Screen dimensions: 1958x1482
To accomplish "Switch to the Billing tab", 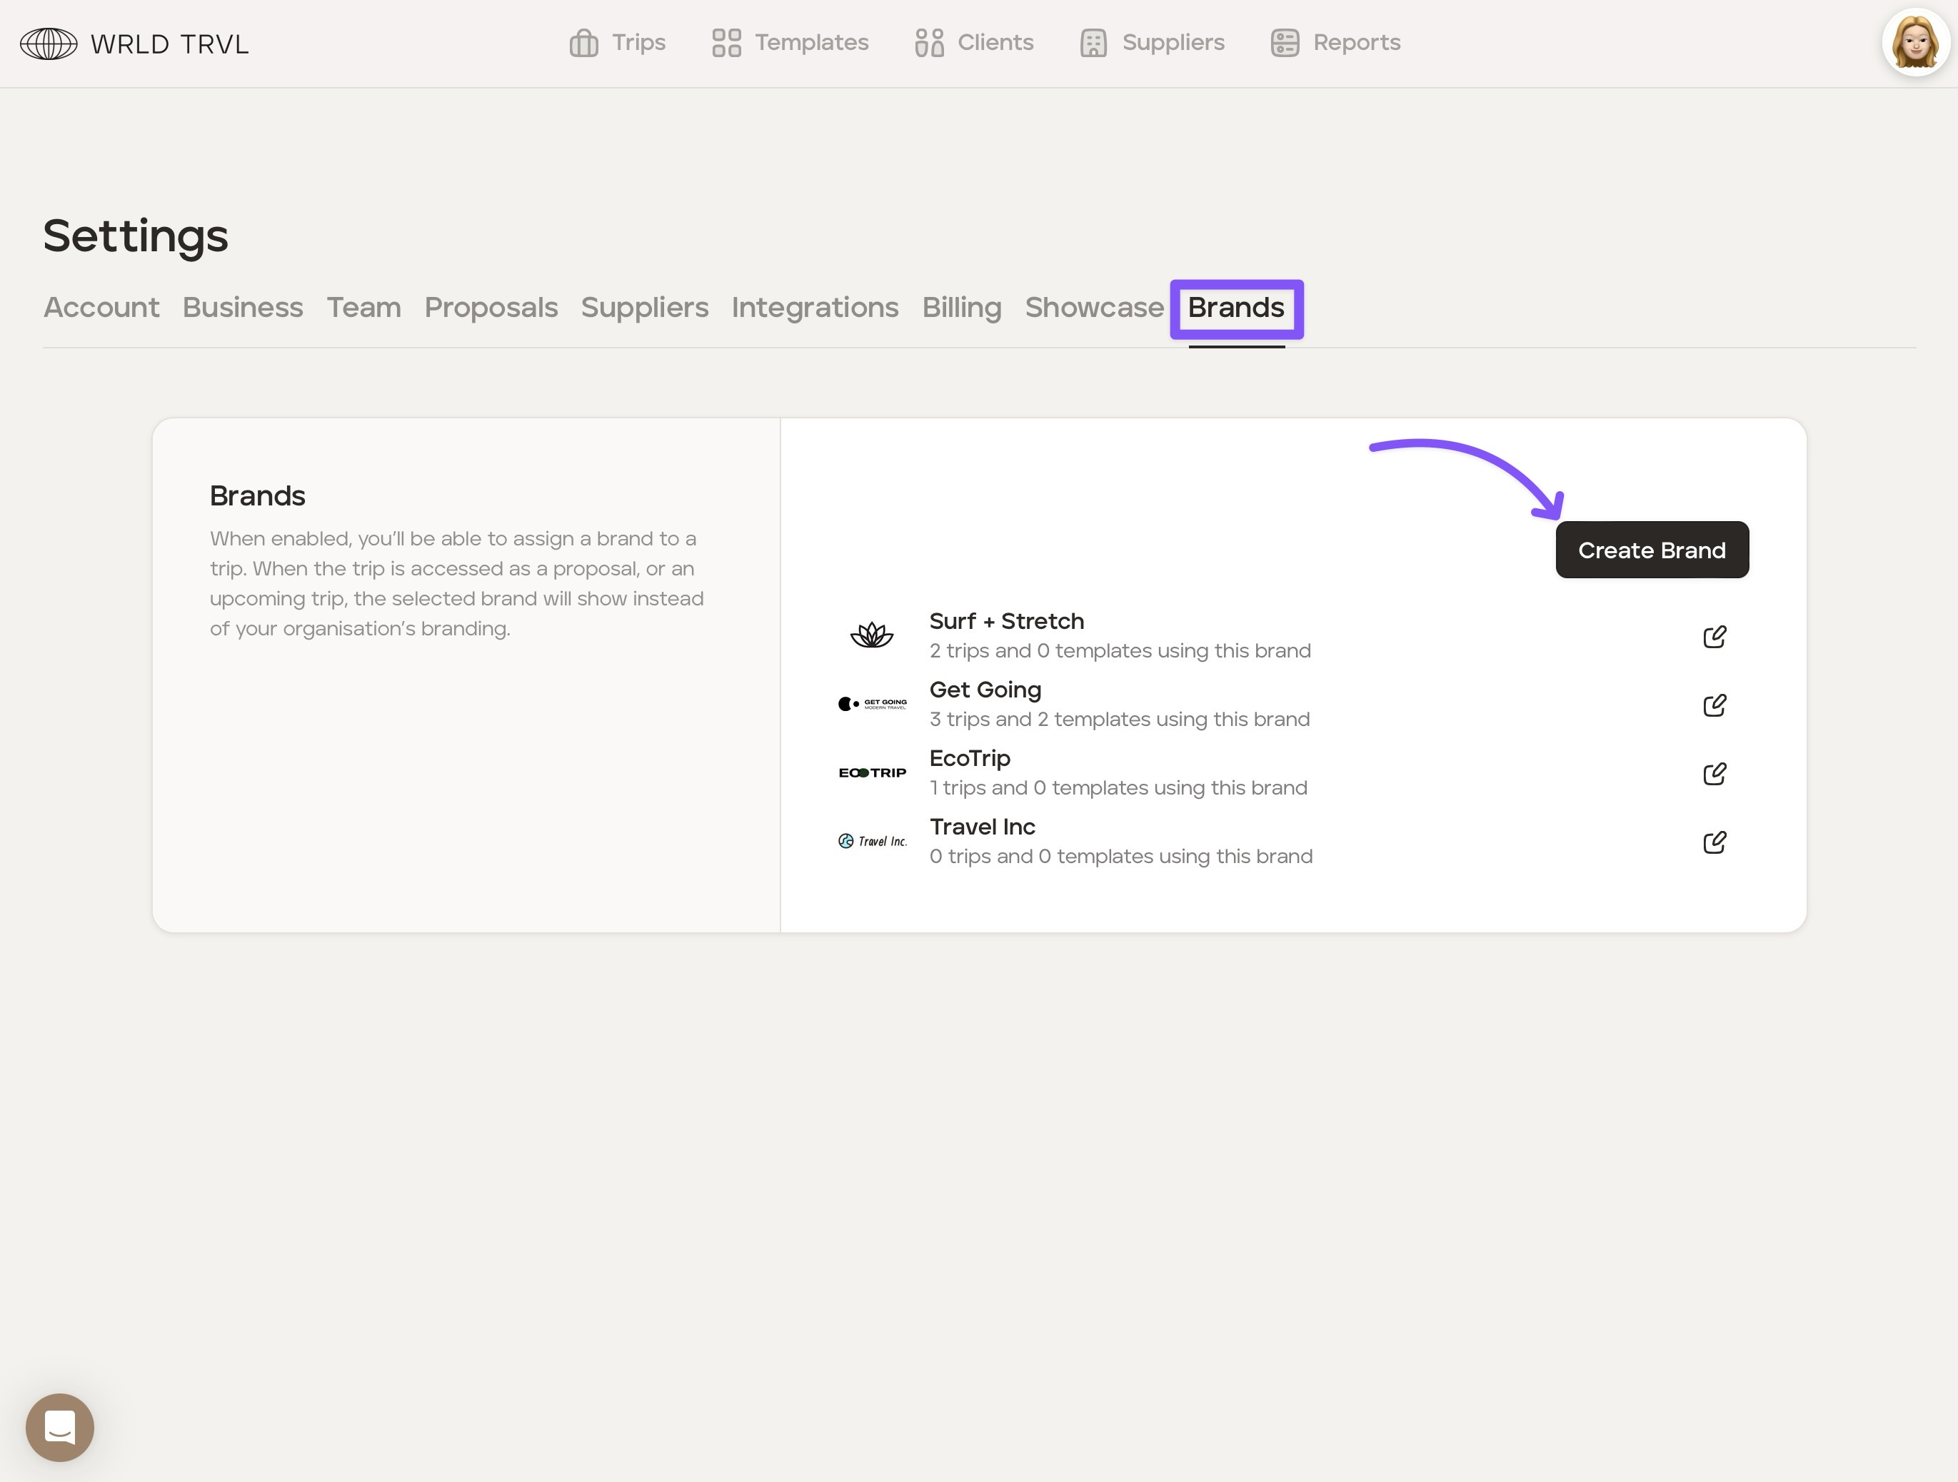I will coord(961,307).
